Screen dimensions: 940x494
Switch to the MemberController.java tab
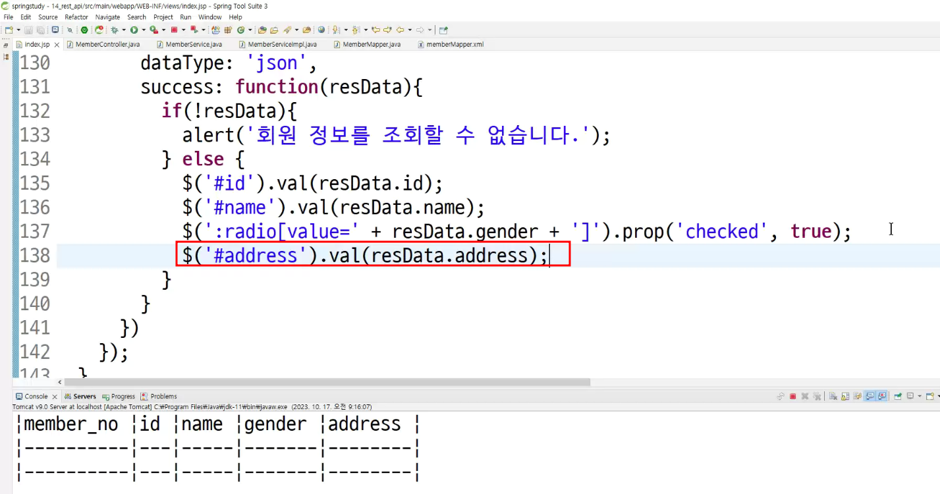tap(107, 44)
